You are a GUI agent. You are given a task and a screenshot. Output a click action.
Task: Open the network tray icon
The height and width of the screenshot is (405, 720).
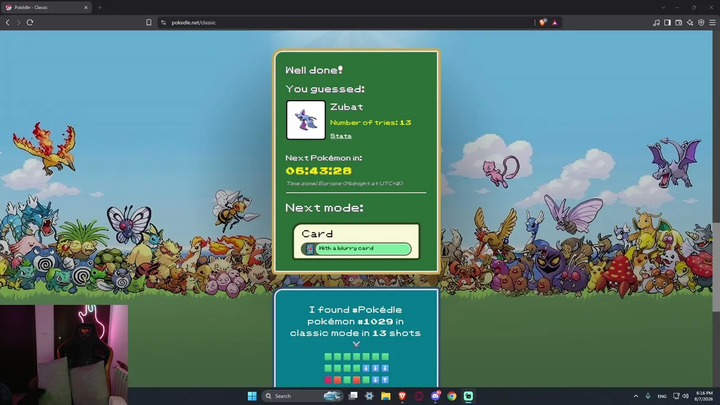tap(676, 396)
